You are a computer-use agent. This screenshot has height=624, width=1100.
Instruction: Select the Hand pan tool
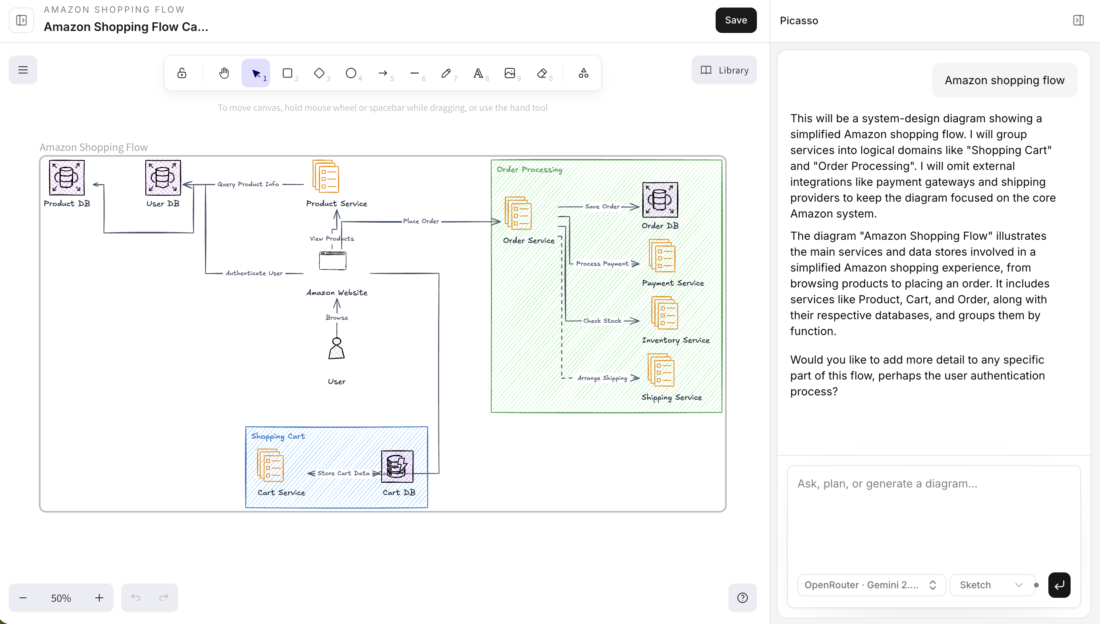[224, 73]
